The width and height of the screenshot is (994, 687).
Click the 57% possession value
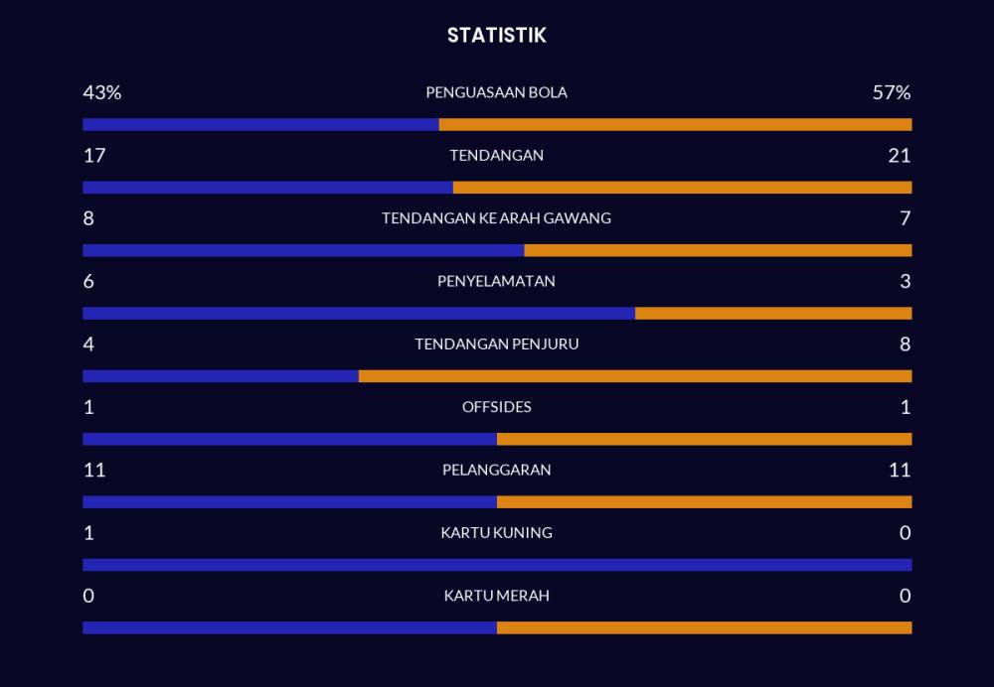coord(892,92)
